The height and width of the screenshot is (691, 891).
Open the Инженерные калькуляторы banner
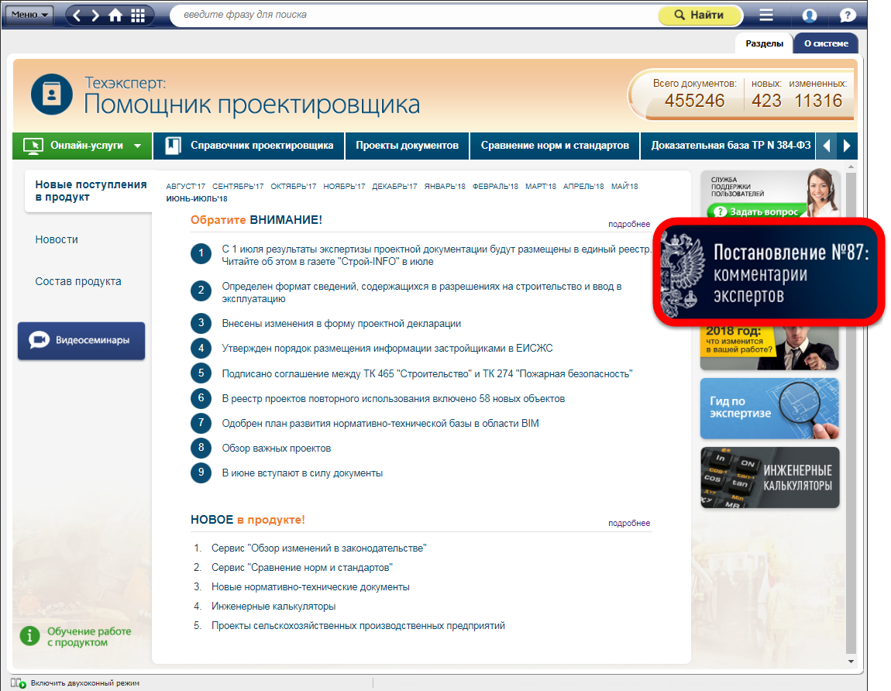point(769,477)
